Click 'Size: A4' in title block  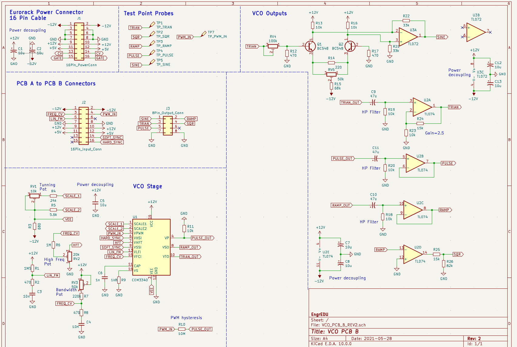coord(319,339)
